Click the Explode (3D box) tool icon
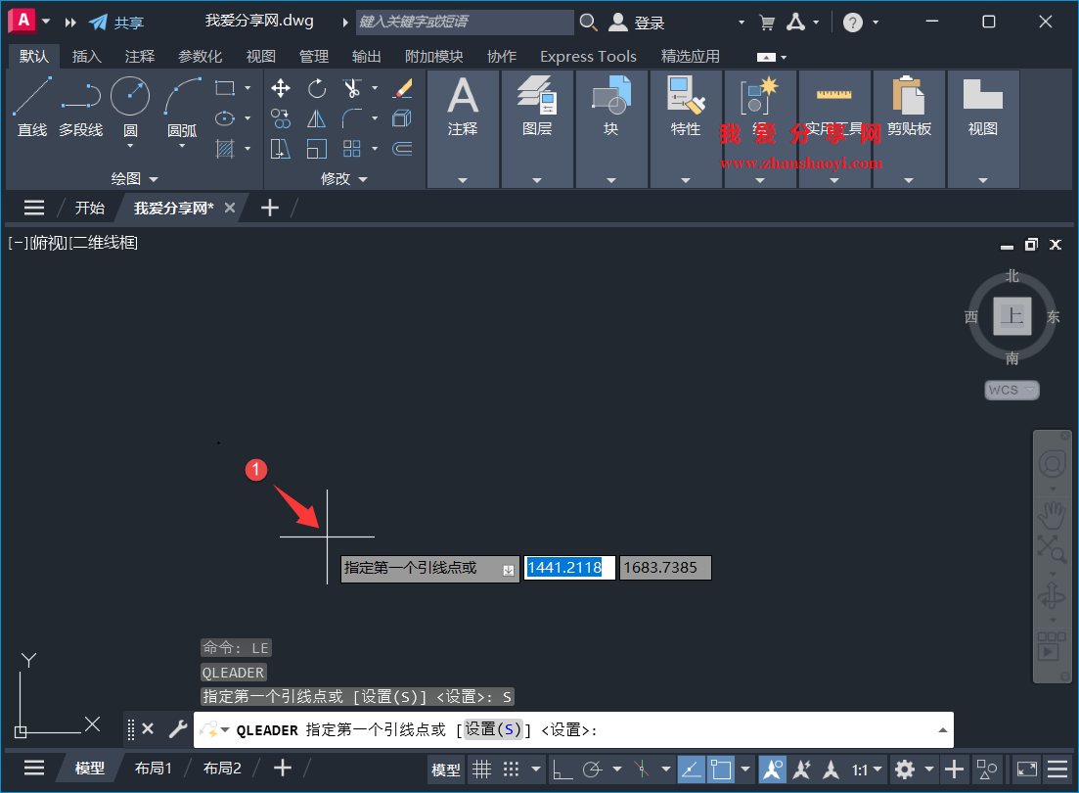Image resolution: width=1079 pixels, height=793 pixels. point(403,118)
